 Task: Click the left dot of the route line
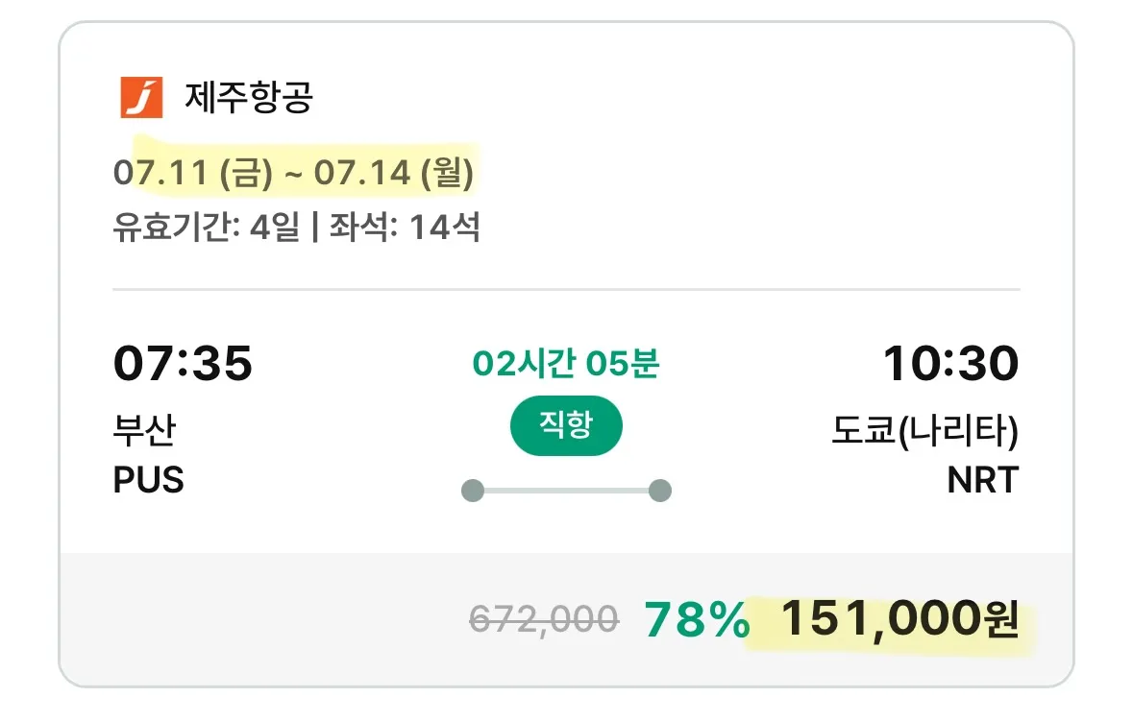[473, 491]
